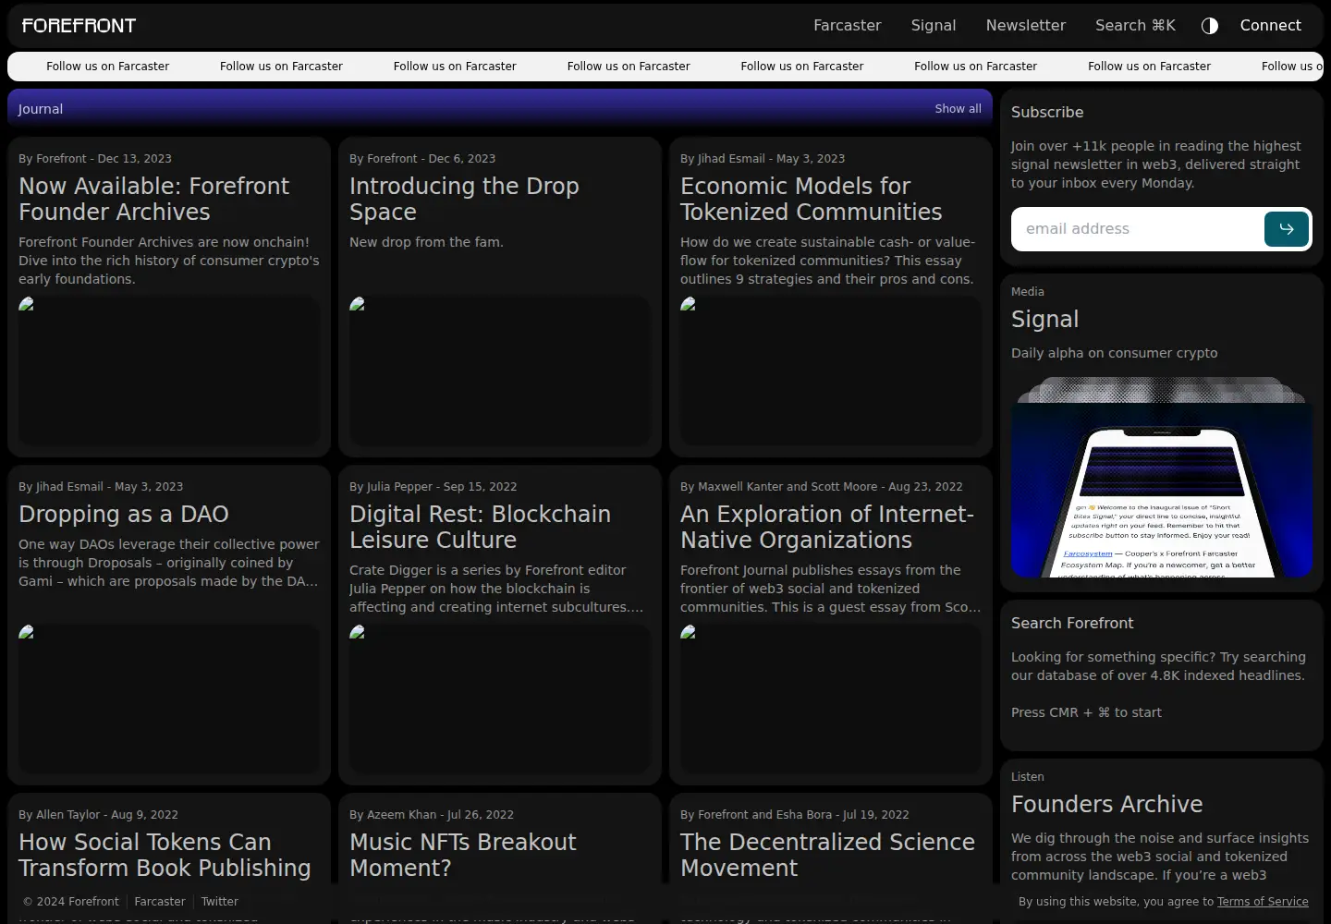Open Twitter link in the footer

(x=219, y=902)
